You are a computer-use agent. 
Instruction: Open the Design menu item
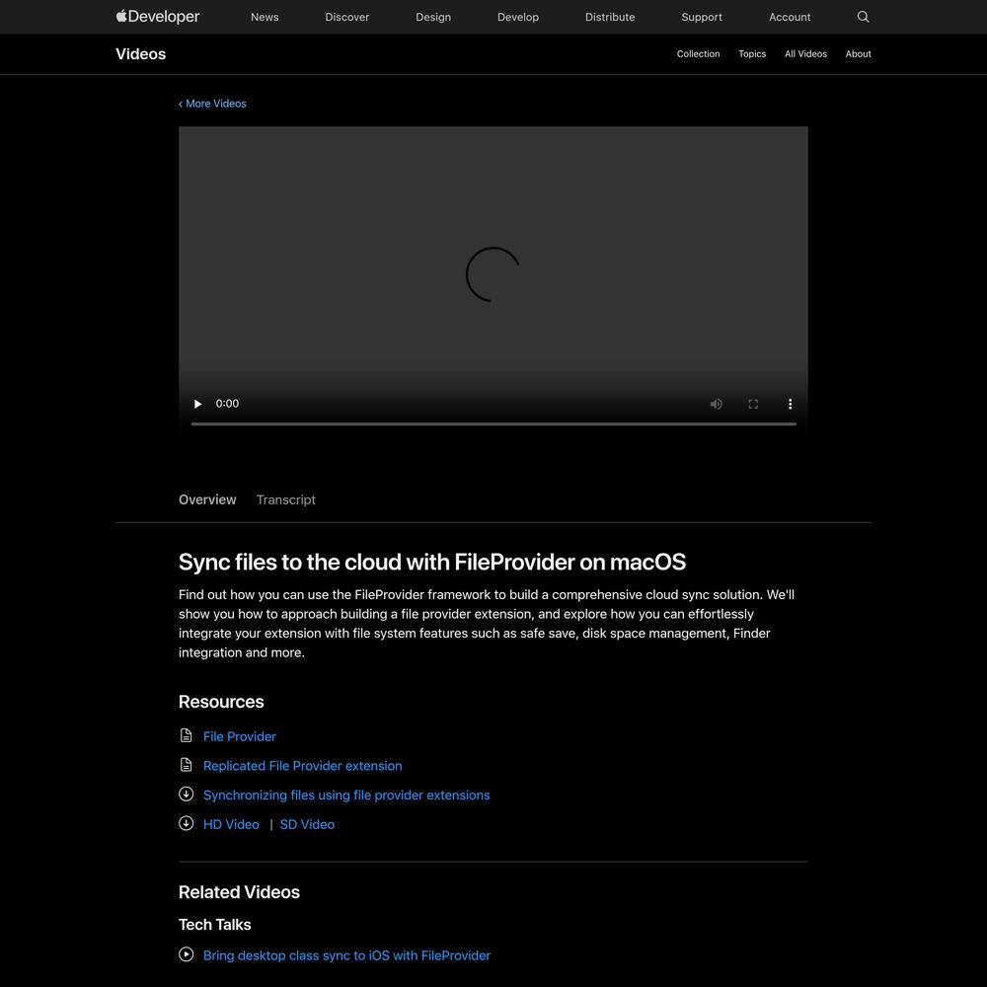click(x=433, y=17)
